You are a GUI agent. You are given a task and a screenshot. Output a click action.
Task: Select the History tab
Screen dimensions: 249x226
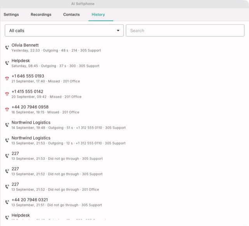98,14
